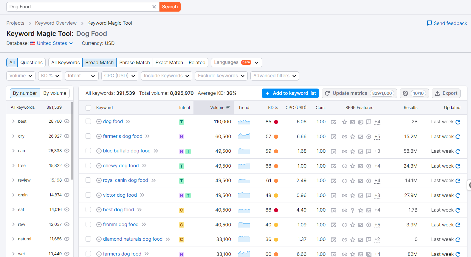This screenshot has height=257, width=471.
Task: Check the farmer's dog food checkbox
Action: point(88,136)
